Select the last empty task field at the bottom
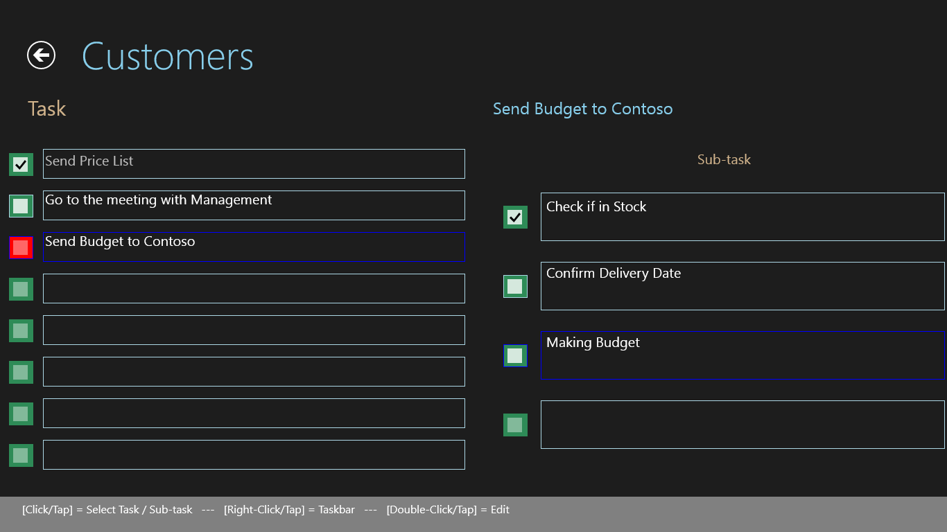947x532 pixels. 254,455
